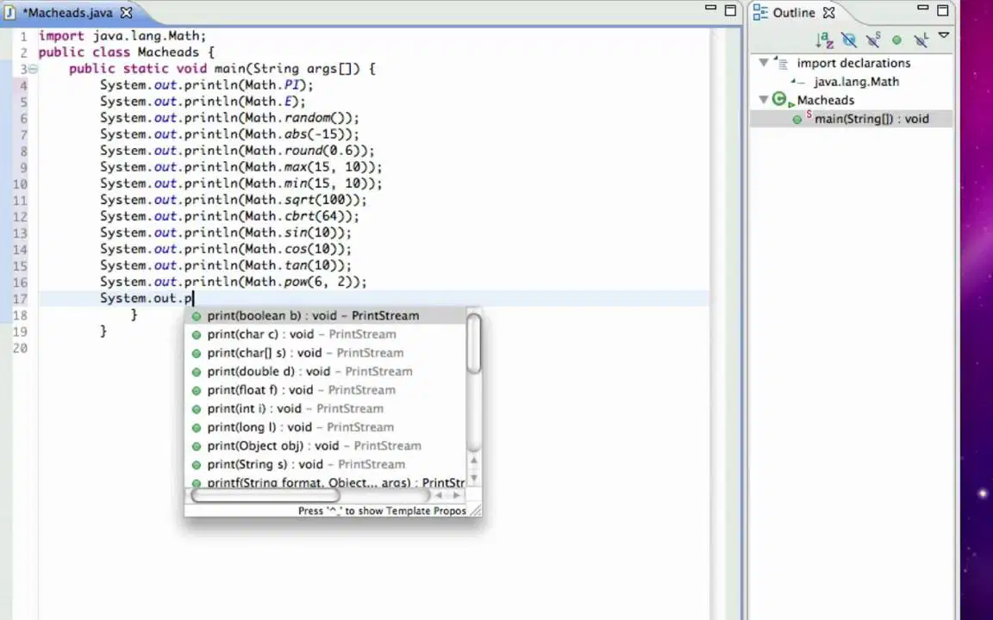Screen dimensions: 993x620
Task: Minimize the Outline view
Action: 922,9
